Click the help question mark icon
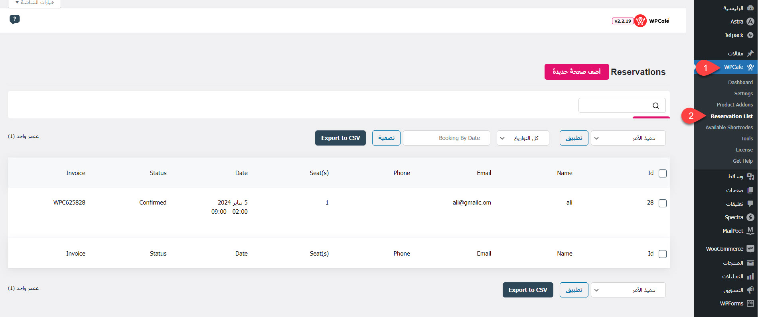Screen dimensions: 758x317 (x=15, y=19)
